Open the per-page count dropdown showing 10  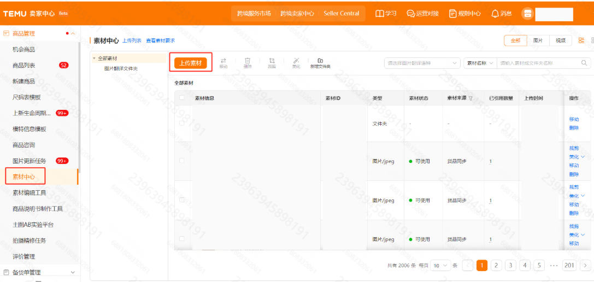[440, 266]
